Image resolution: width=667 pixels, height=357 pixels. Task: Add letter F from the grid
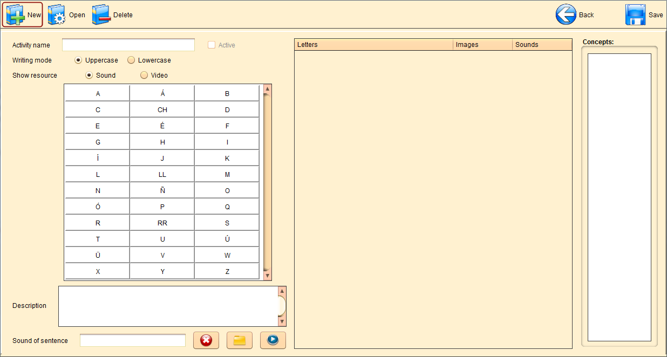(227, 126)
